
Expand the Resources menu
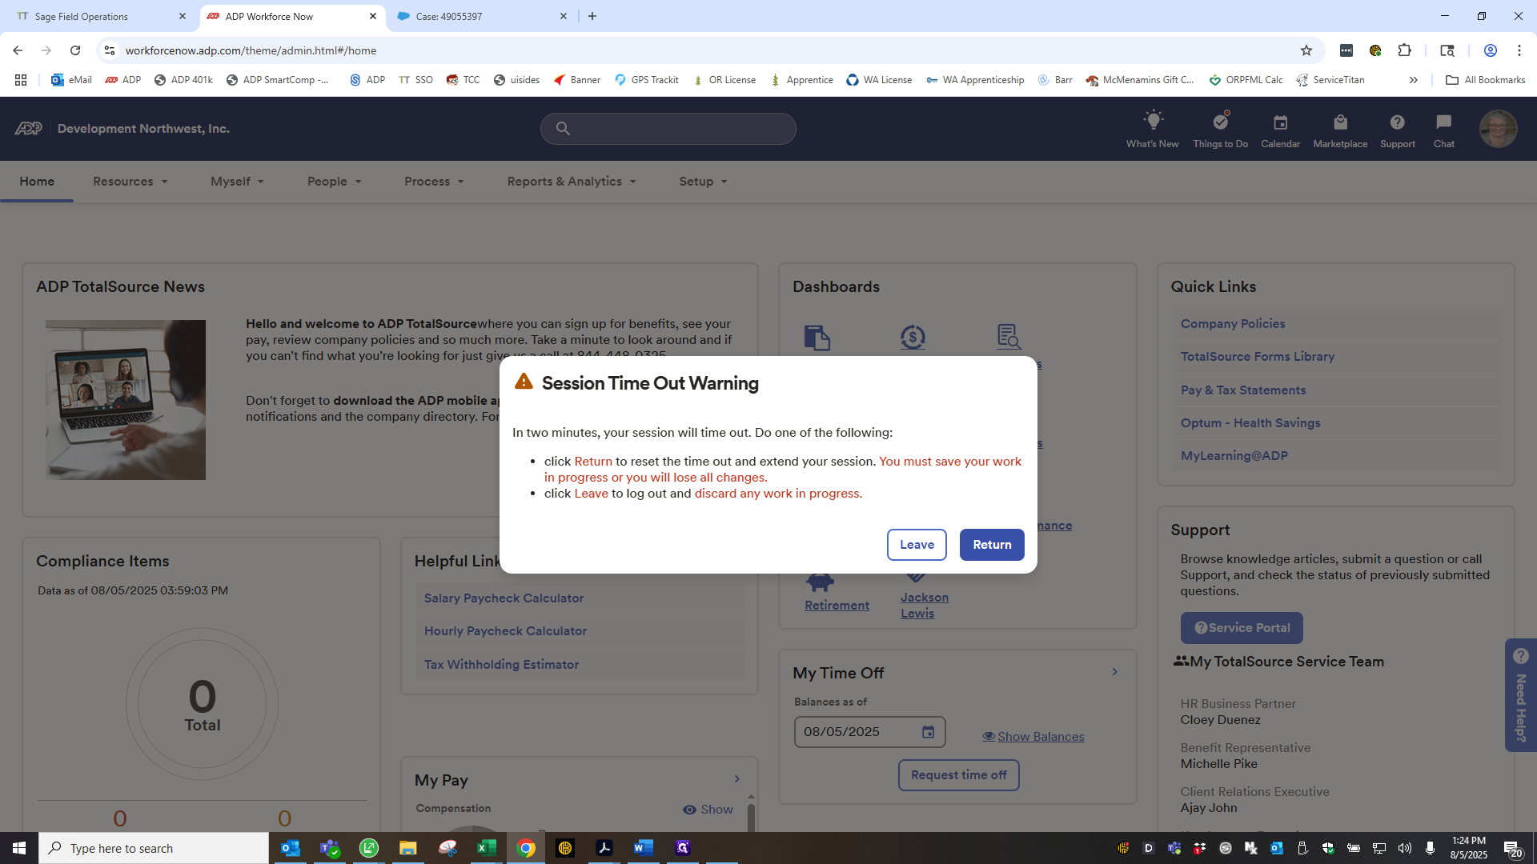(130, 182)
